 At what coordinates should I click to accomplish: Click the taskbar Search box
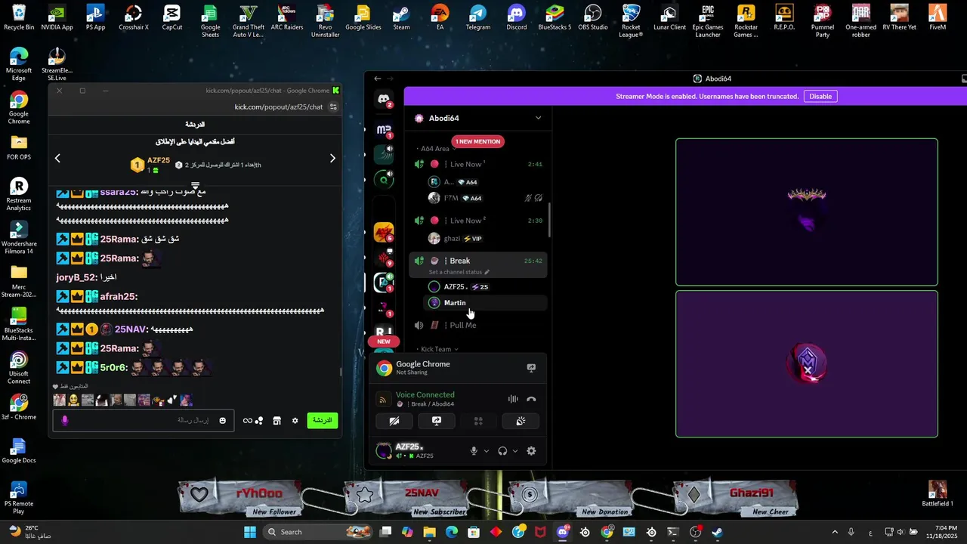pyautogui.click(x=319, y=532)
